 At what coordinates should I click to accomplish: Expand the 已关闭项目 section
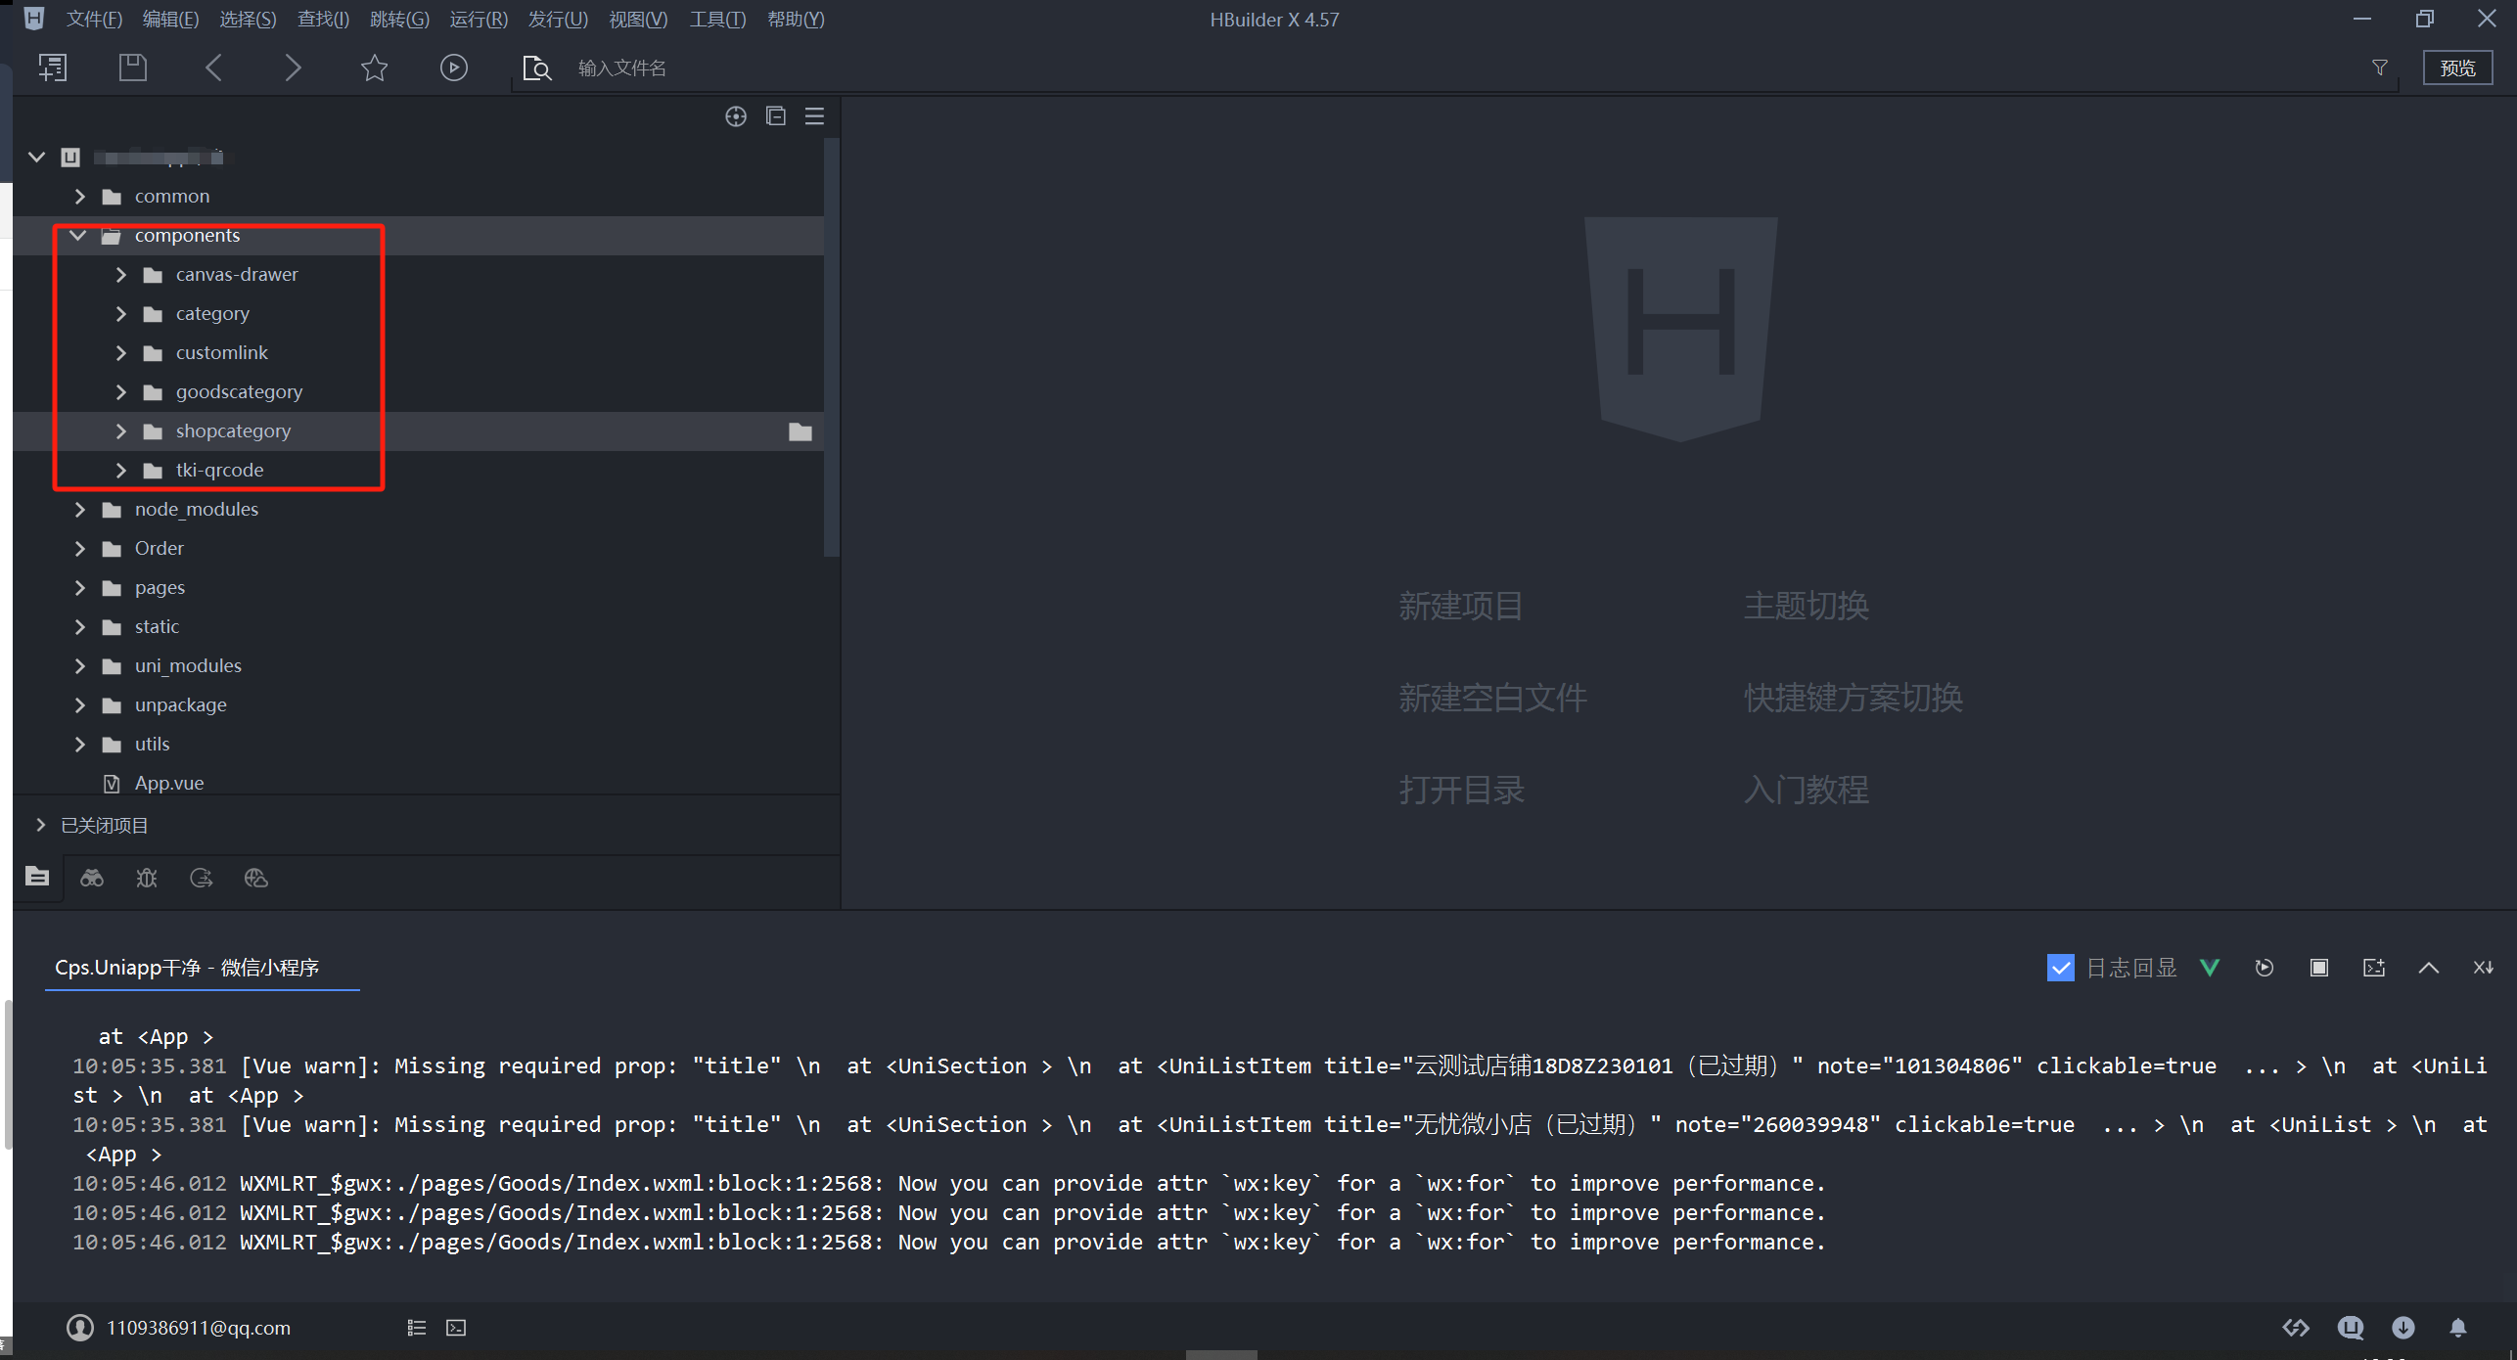pyautogui.click(x=40, y=825)
